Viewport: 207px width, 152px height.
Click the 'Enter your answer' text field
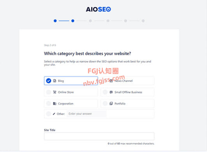(87, 114)
